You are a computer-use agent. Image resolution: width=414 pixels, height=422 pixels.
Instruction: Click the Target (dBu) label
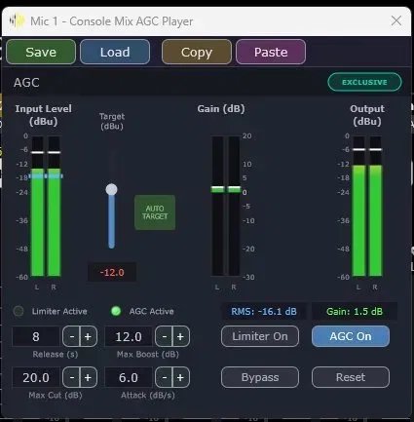click(112, 121)
